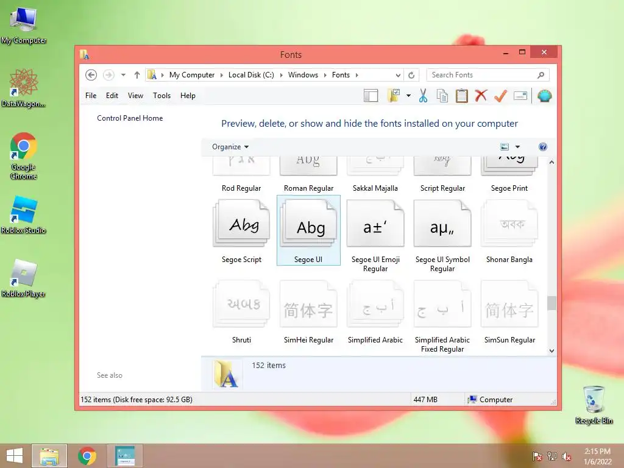Go back with the Back arrow
This screenshot has height=468, width=624.
(x=91, y=75)
